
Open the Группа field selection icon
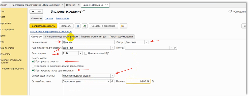pos(175,48)
